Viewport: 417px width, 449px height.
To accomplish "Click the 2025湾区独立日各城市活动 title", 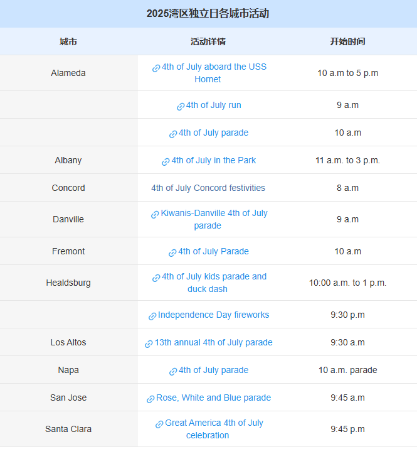I will [x=208, y=13].
